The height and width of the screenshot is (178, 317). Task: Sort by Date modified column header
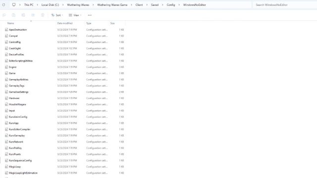pos(65,23)
